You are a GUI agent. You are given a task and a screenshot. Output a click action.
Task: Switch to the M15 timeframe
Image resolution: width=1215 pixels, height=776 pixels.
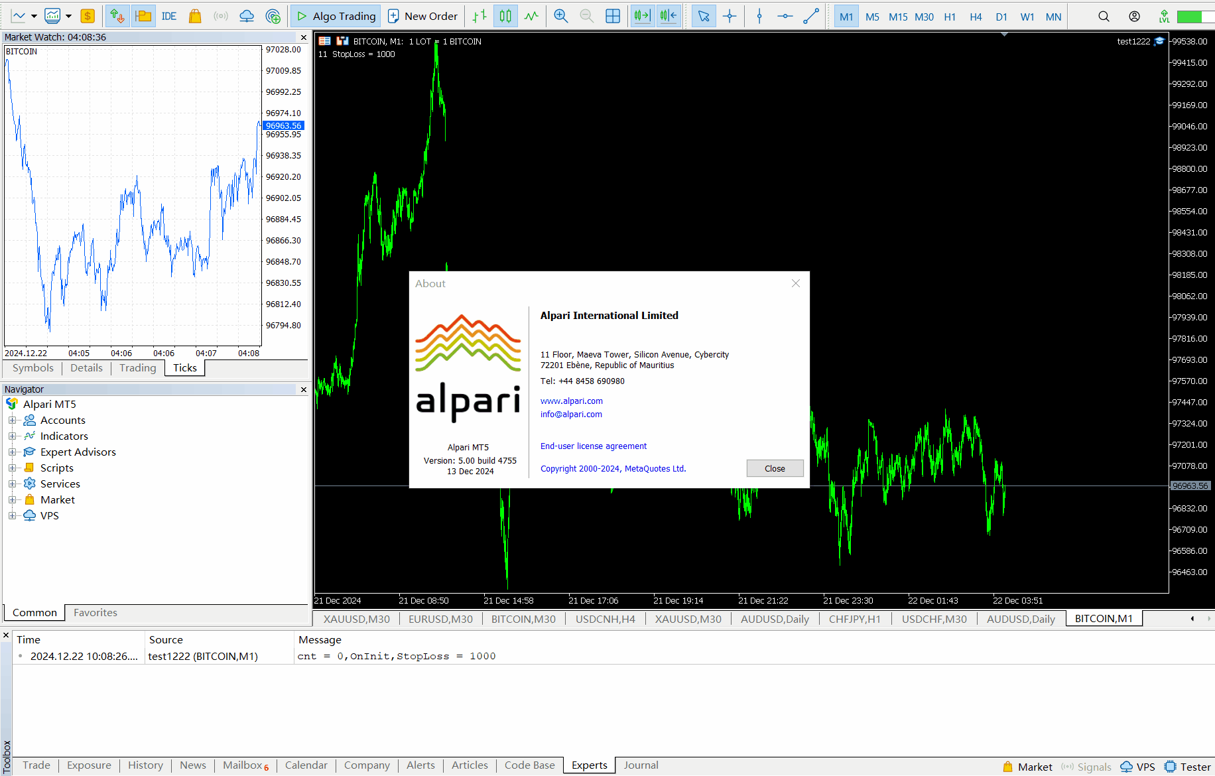898,17
